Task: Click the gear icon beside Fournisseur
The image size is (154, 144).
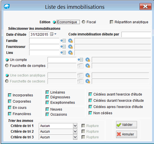Action: (70, 46)
